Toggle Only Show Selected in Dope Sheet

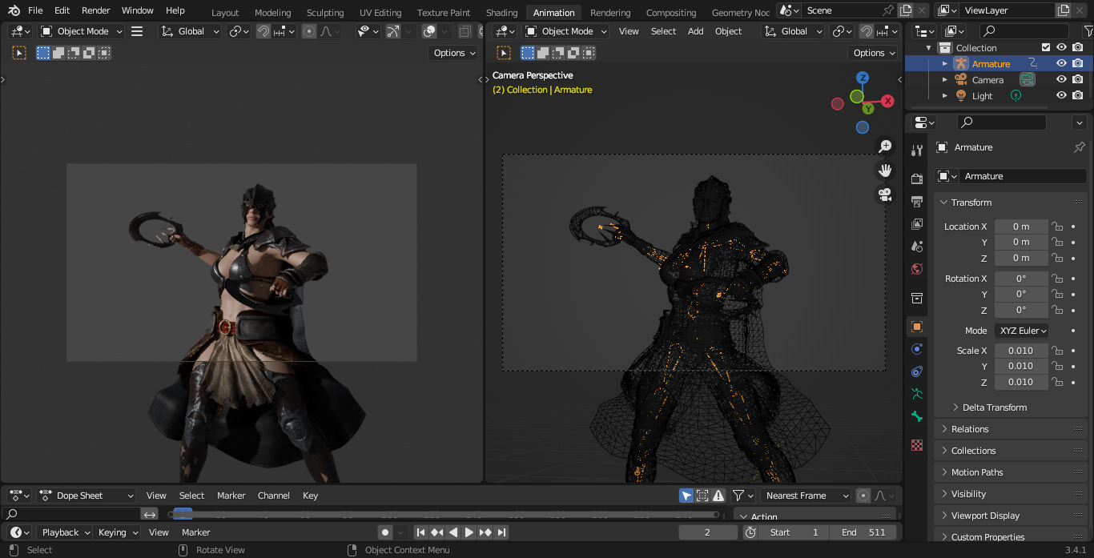pyautogui.click(x=686, y=496)
